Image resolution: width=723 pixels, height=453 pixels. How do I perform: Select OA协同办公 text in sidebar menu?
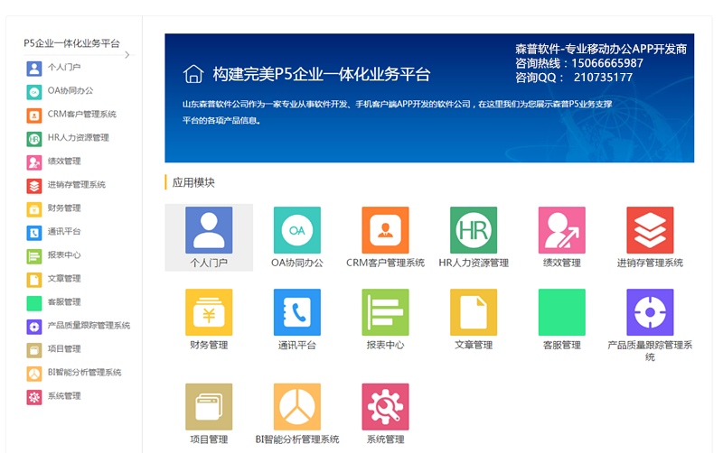70,91
